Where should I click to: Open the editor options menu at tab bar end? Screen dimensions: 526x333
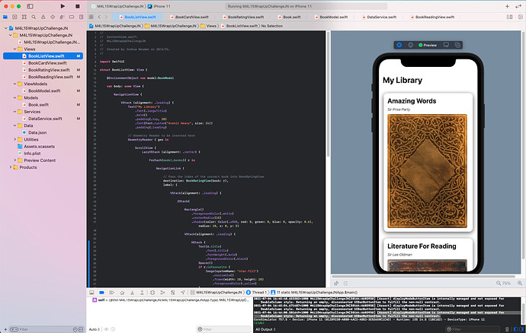pyautogui.click(x=521, y=17)
